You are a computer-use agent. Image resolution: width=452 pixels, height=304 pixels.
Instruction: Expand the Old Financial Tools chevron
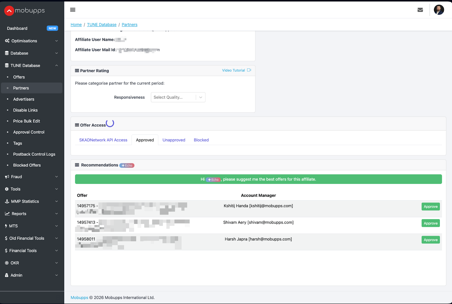pos(56,238)
